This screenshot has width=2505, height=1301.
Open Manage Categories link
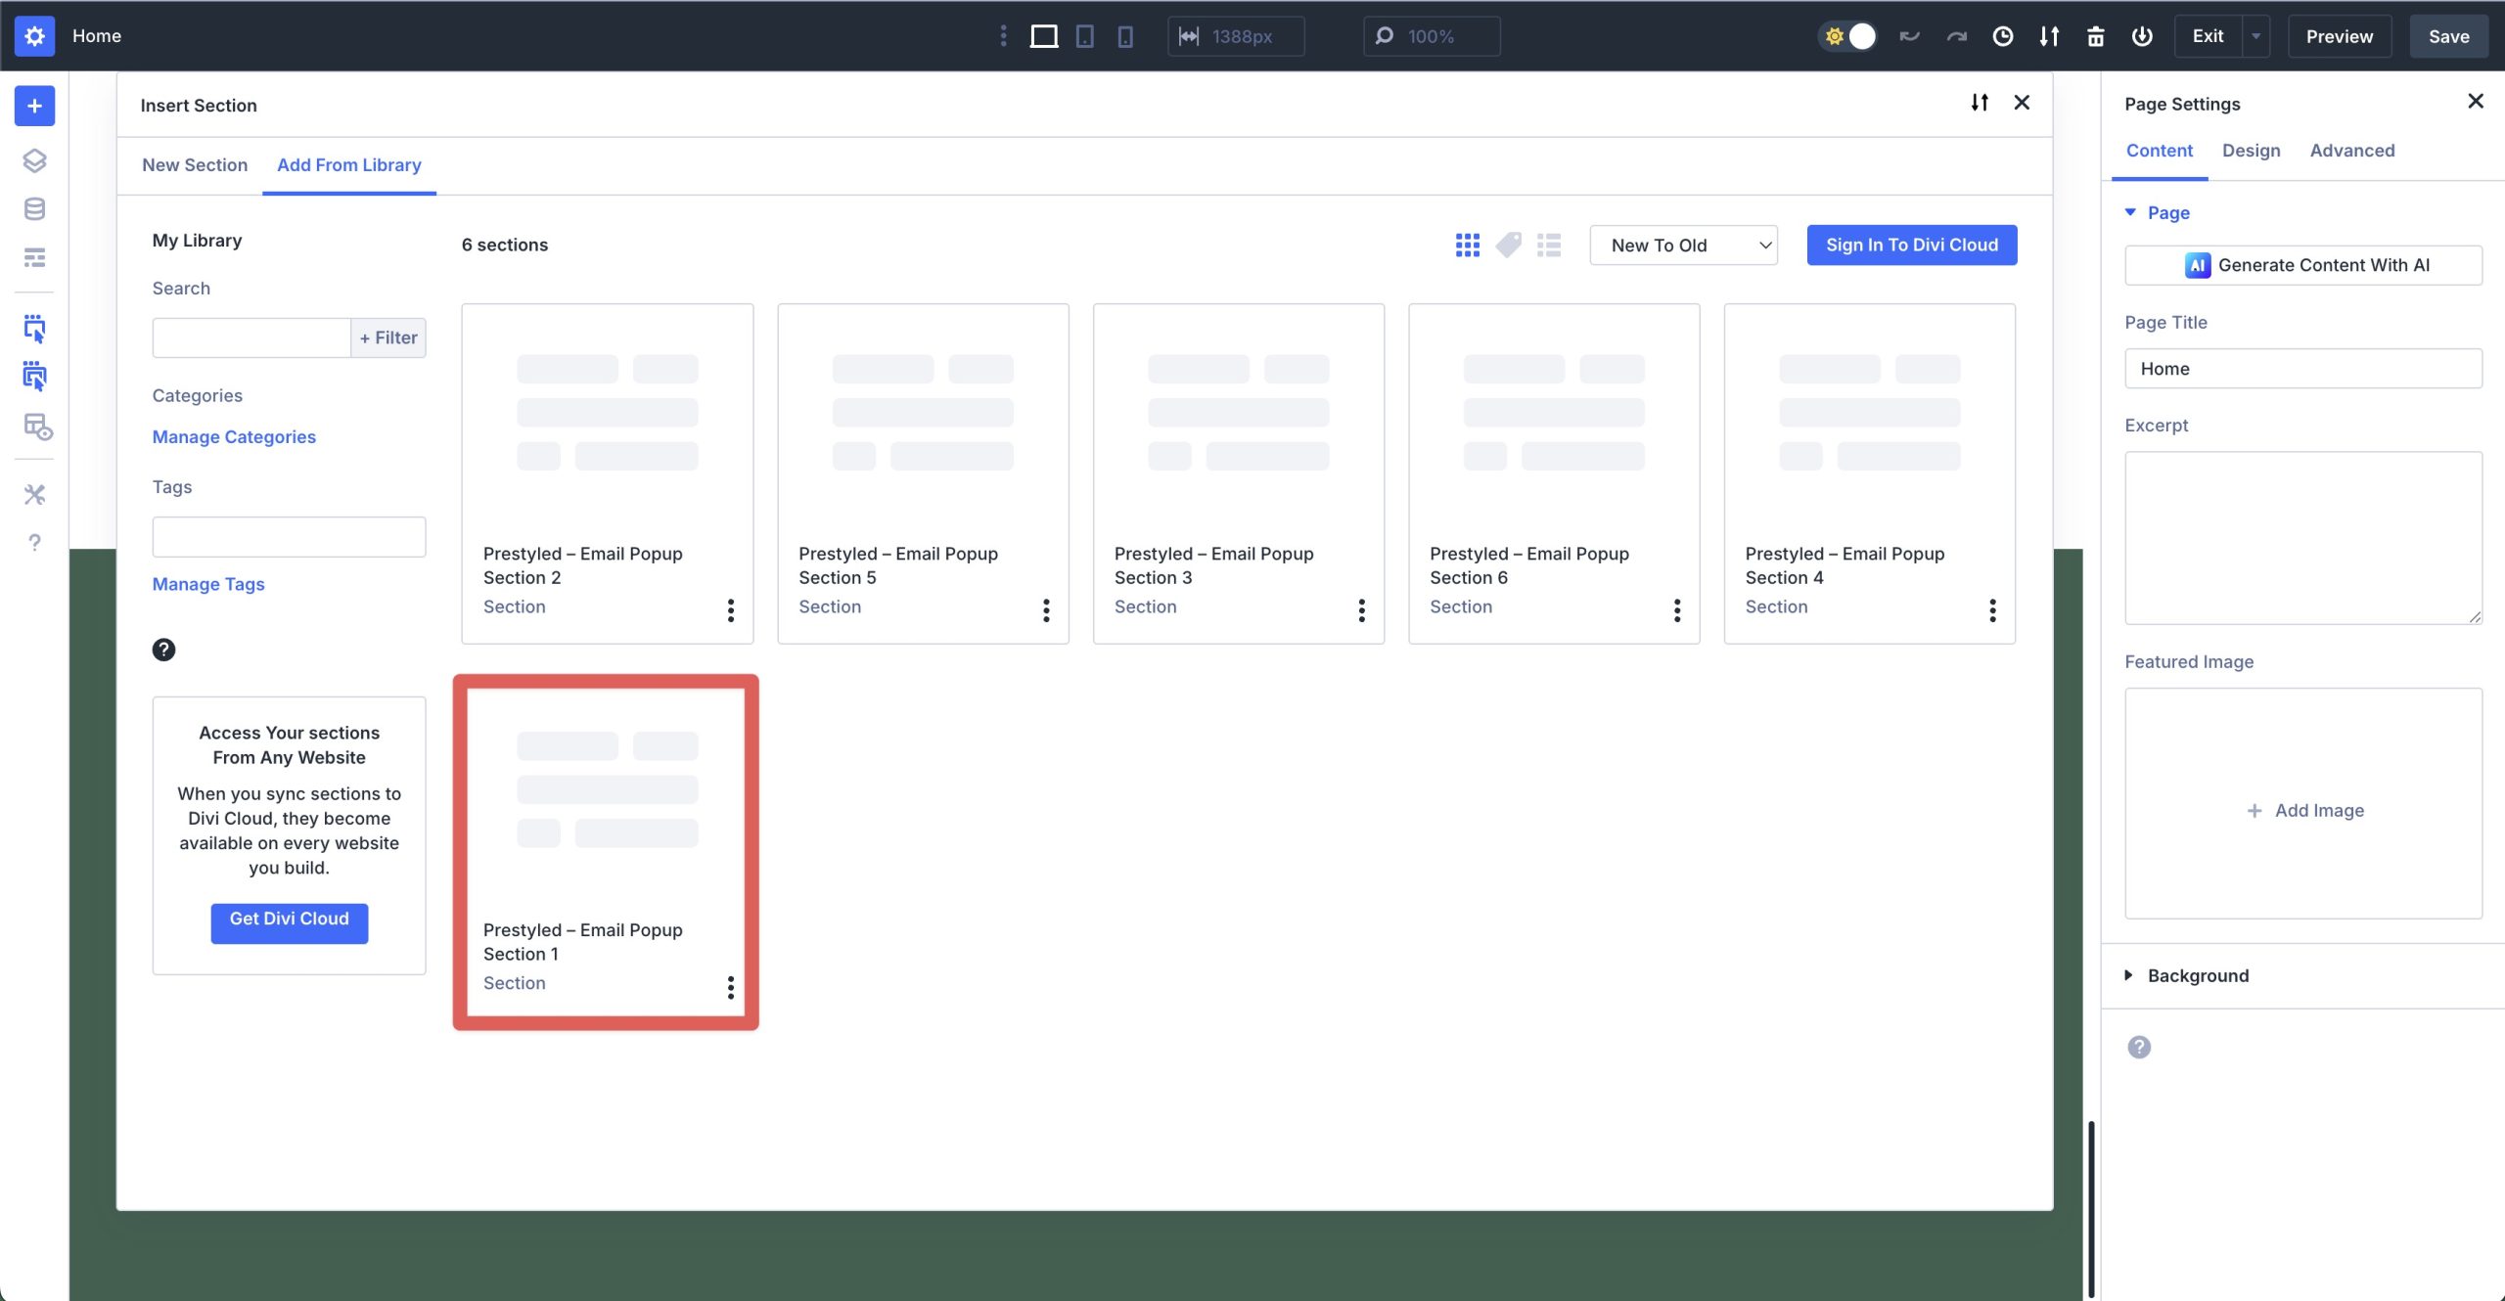pyautogui.click(x=233, y=436)
